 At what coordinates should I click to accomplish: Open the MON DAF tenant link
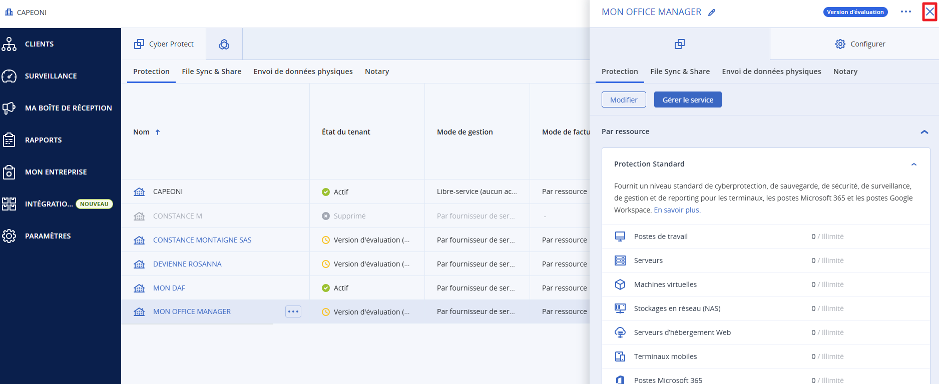pos(169,288)
